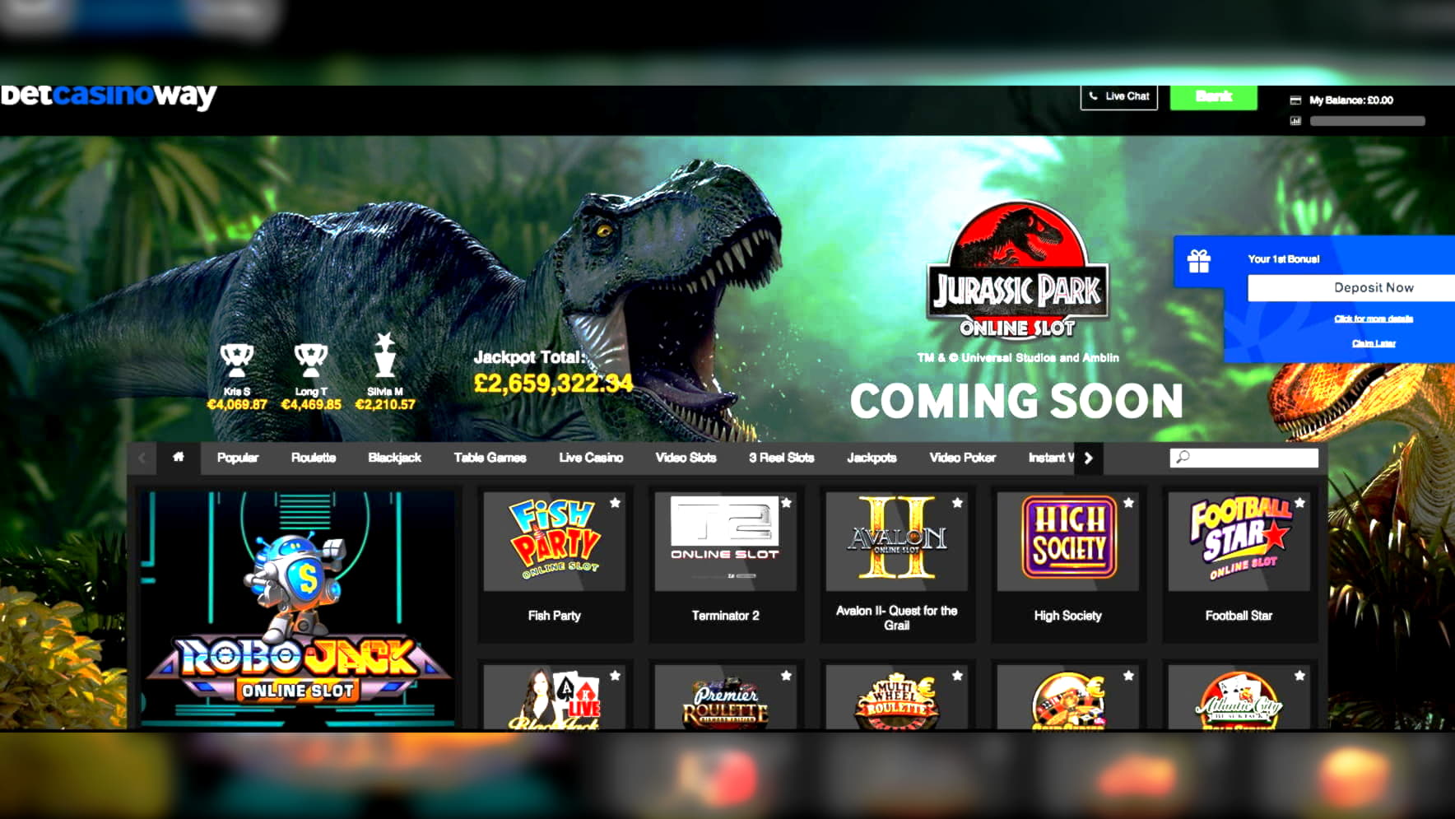Image resolution: width=1455 pixels, height=819 pixels.
Task: Click the Claim Later link
Action: pyautogui.click(x=1374, y=343)
